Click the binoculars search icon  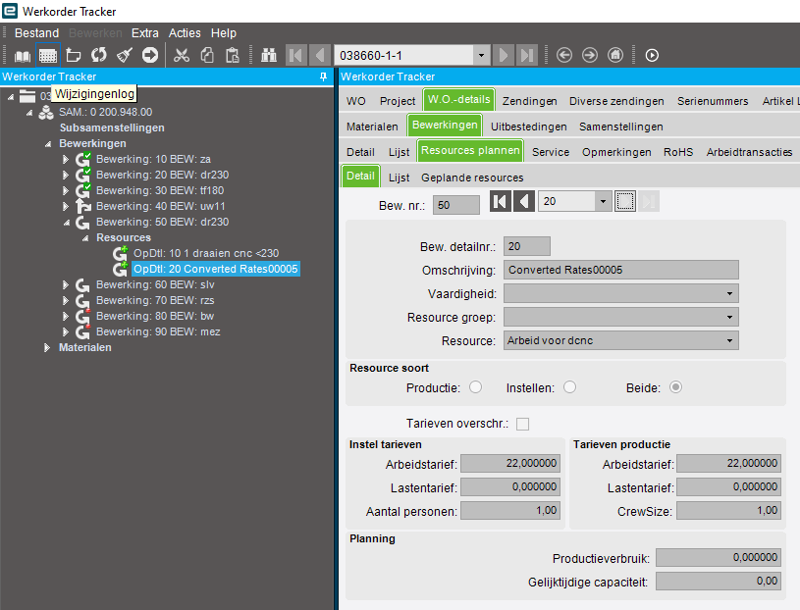268,55
